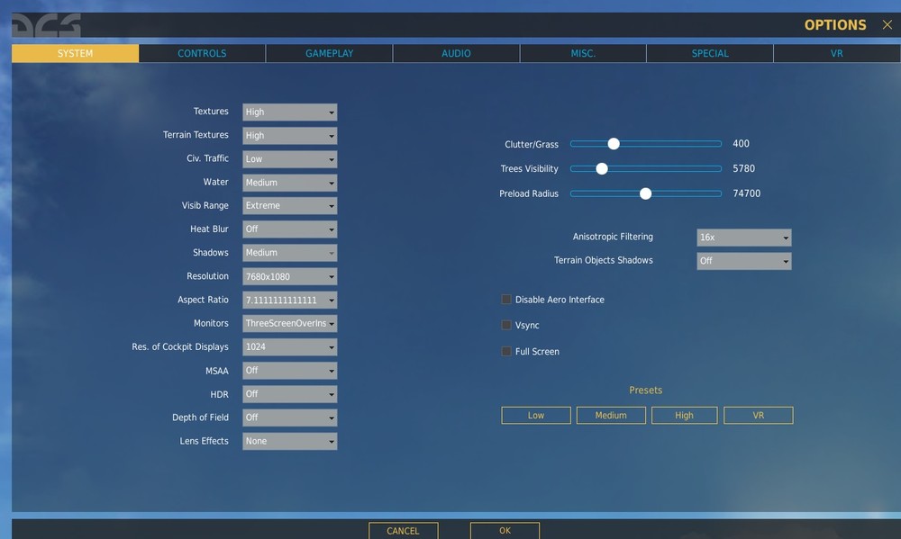Click the Preload Radius slider handle
Screen dimensions: 901x539
pos(645,193)
